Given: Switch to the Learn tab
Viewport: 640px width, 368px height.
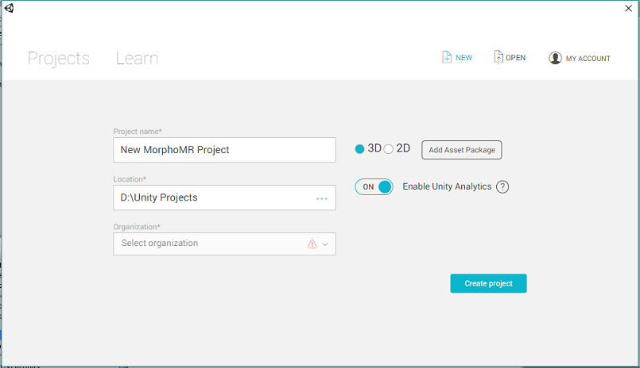Looking at the screenshot, I should pos(137,58).
